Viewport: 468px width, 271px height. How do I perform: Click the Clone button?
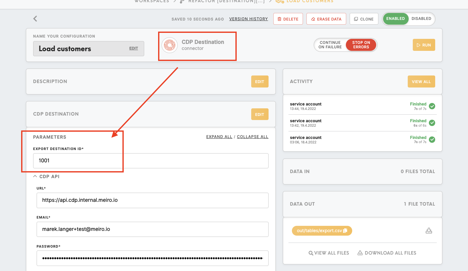tap(364, 19)
